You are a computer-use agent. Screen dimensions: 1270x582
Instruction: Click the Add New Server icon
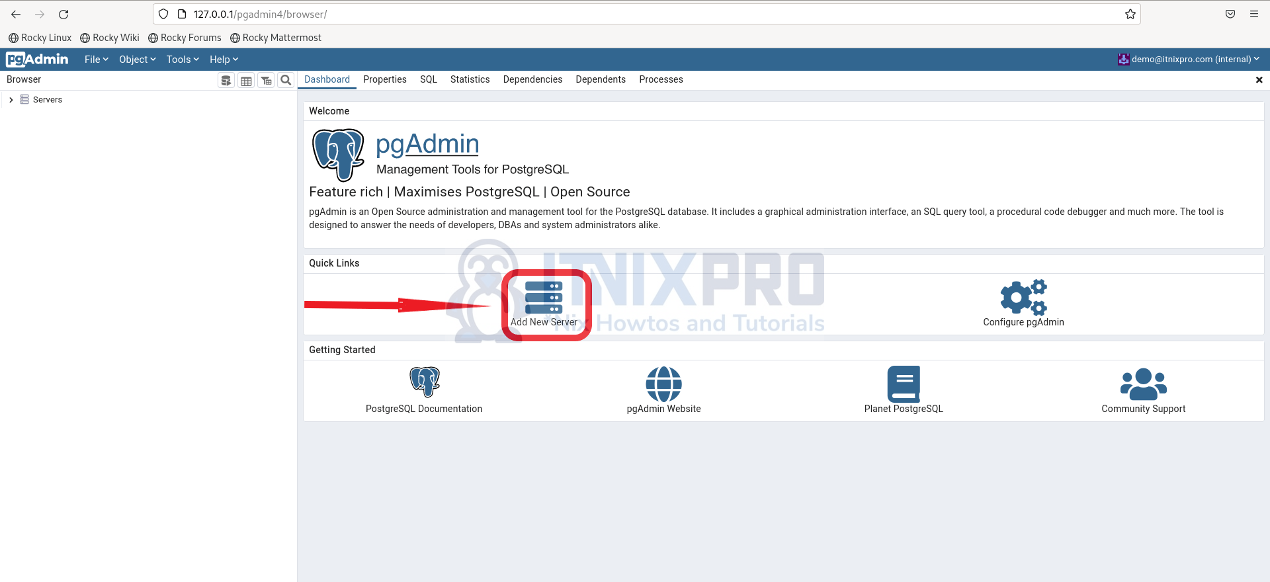coord(544,298)
